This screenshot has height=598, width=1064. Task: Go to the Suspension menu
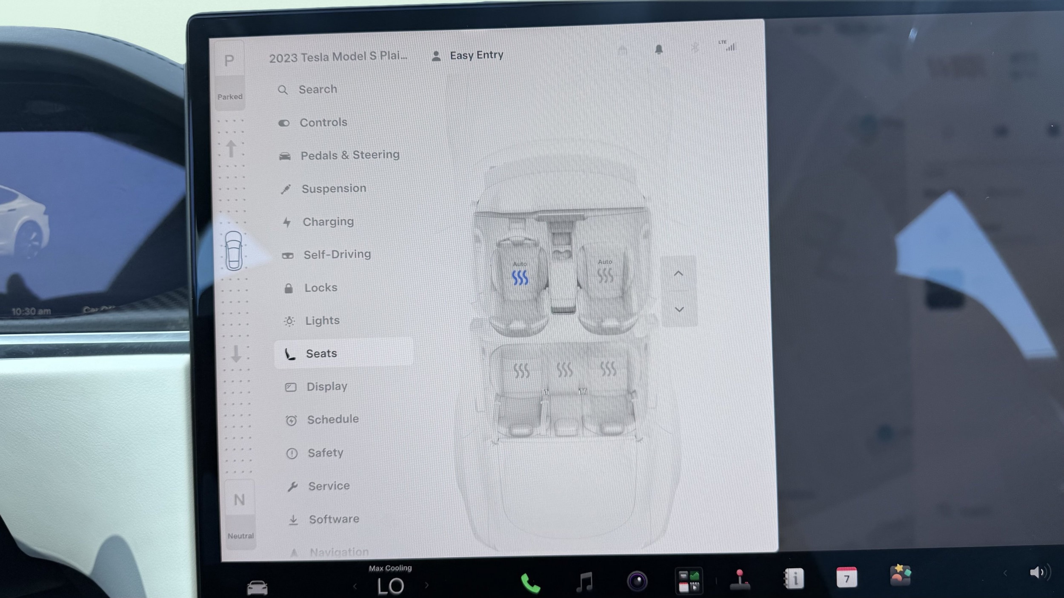click(323, 188)
